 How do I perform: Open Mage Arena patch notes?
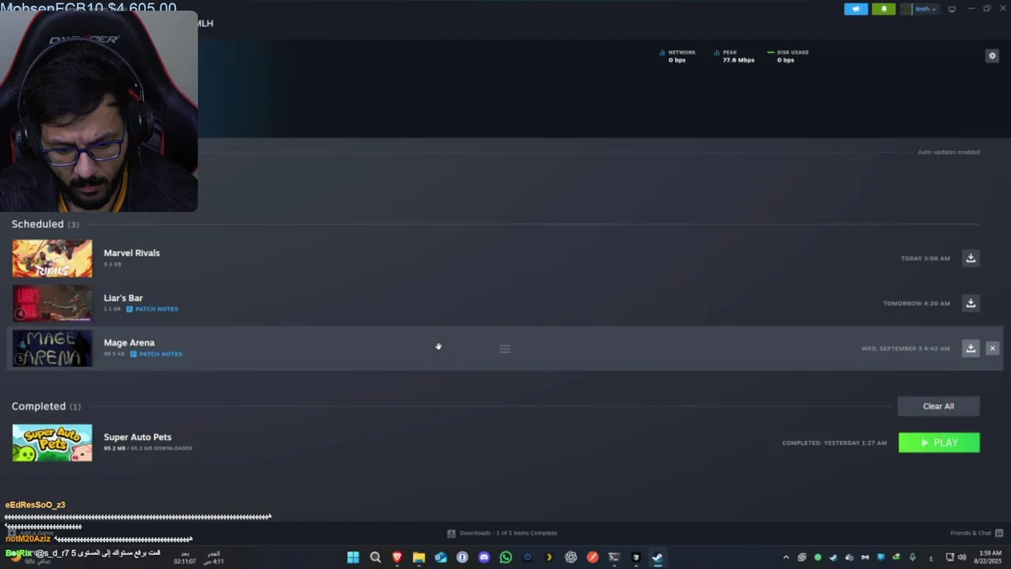click(x=156, y=354)
